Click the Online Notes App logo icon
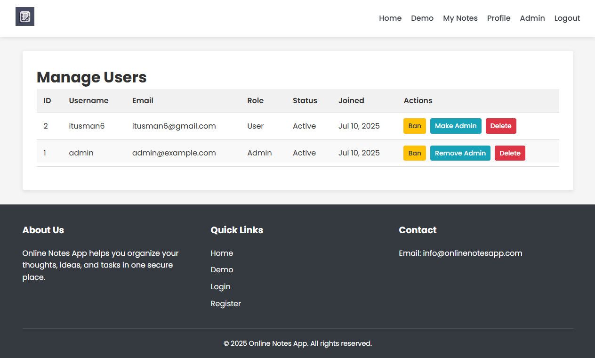The height and width of the screenshot is (358, 595). point(25,17)
